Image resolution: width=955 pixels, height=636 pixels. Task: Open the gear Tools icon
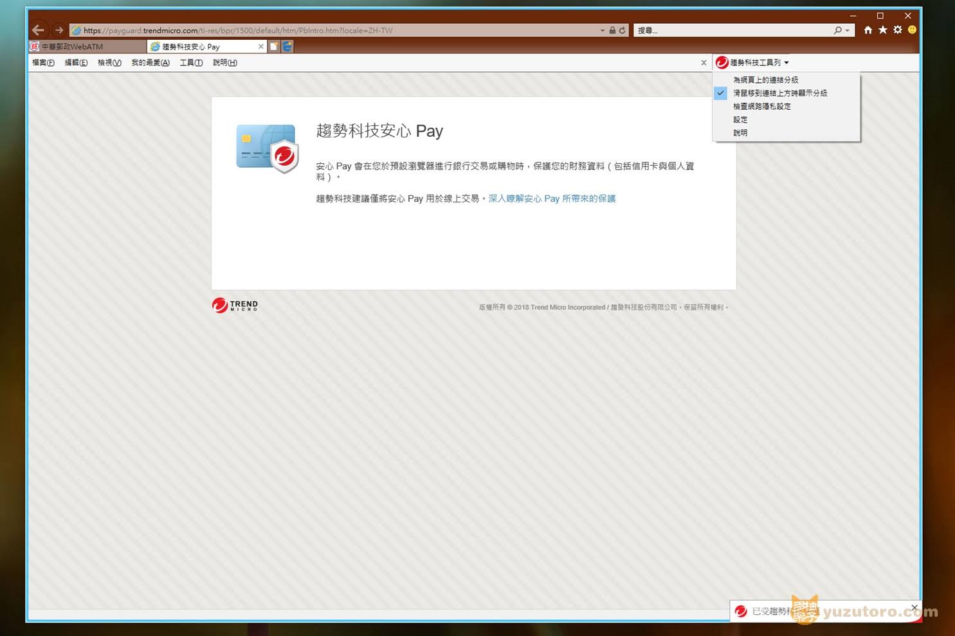[898, 30]
